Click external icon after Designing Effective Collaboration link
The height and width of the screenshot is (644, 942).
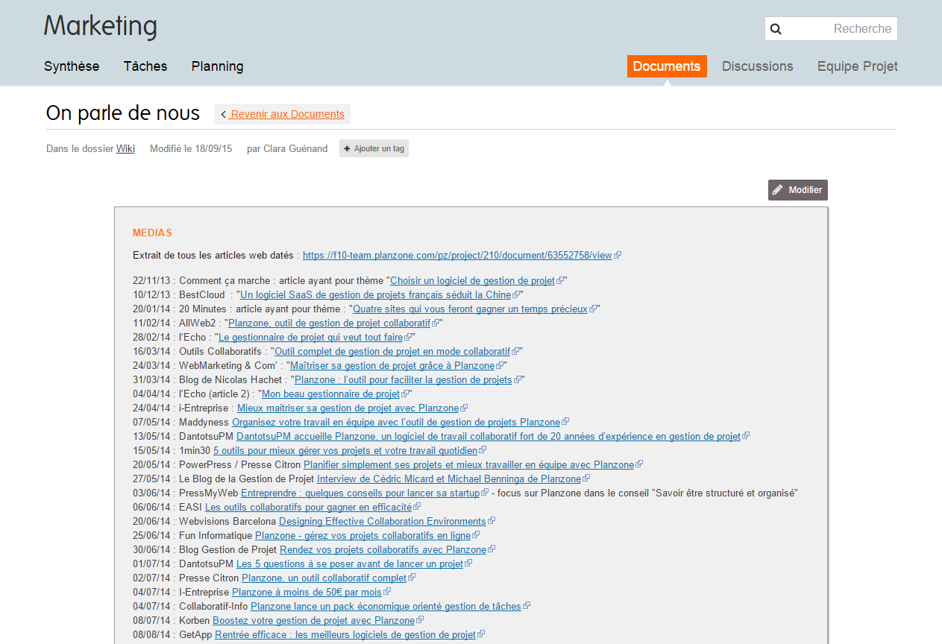(492, 522)
